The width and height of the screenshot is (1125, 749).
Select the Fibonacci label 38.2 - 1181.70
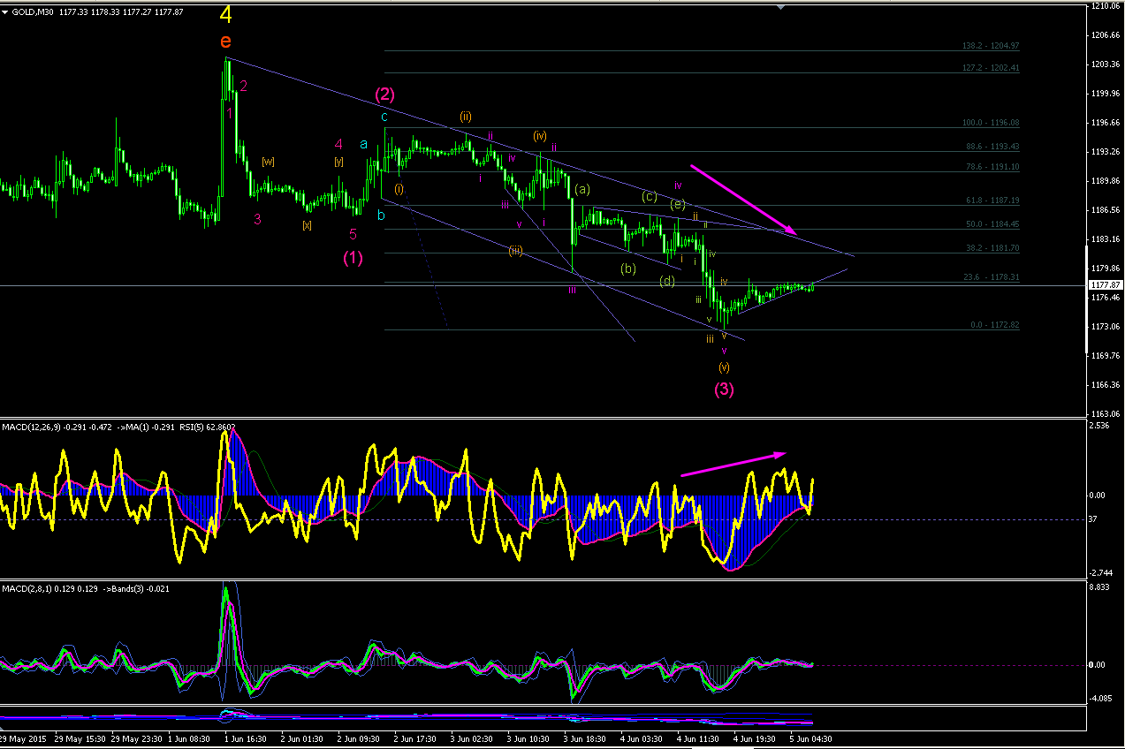(993, 248)
